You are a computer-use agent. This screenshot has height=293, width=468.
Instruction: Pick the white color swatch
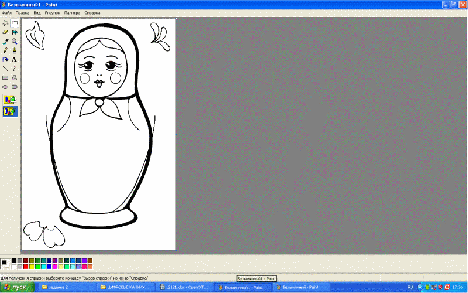pos(14,267)
